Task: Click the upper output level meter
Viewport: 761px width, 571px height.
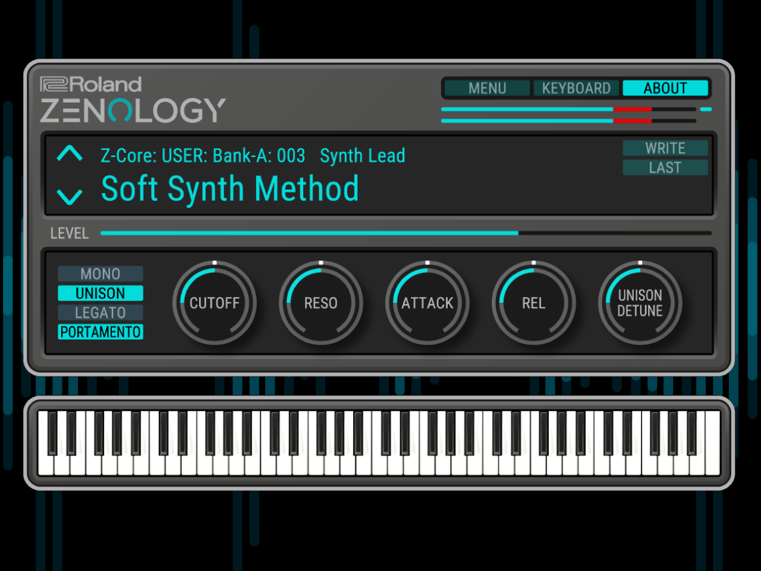Action: (568, 109)
